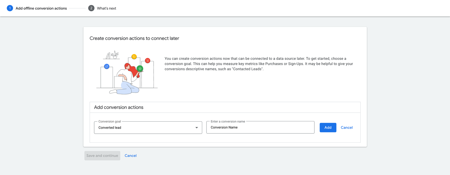
Task: Click the green star icon
Action: pyautogui.click(x=140, y=69)
